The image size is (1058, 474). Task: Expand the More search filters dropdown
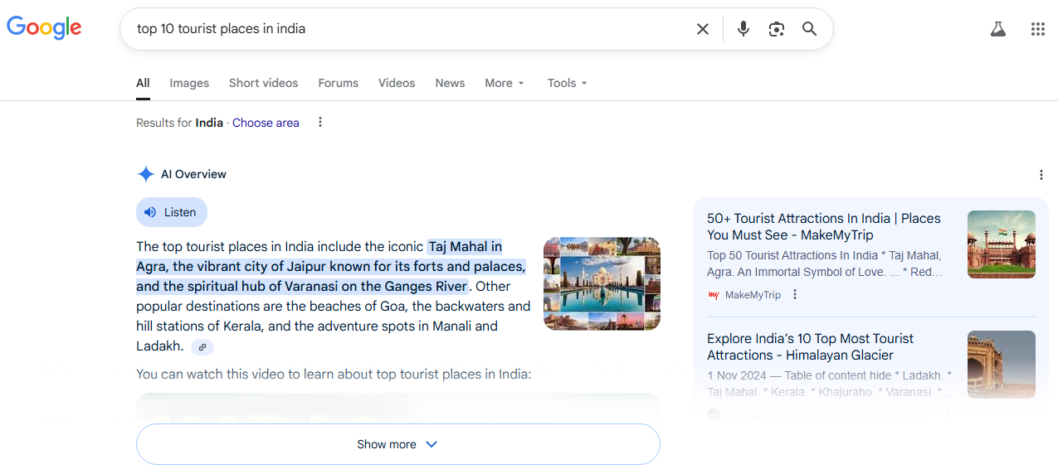(x=505, y=83)
